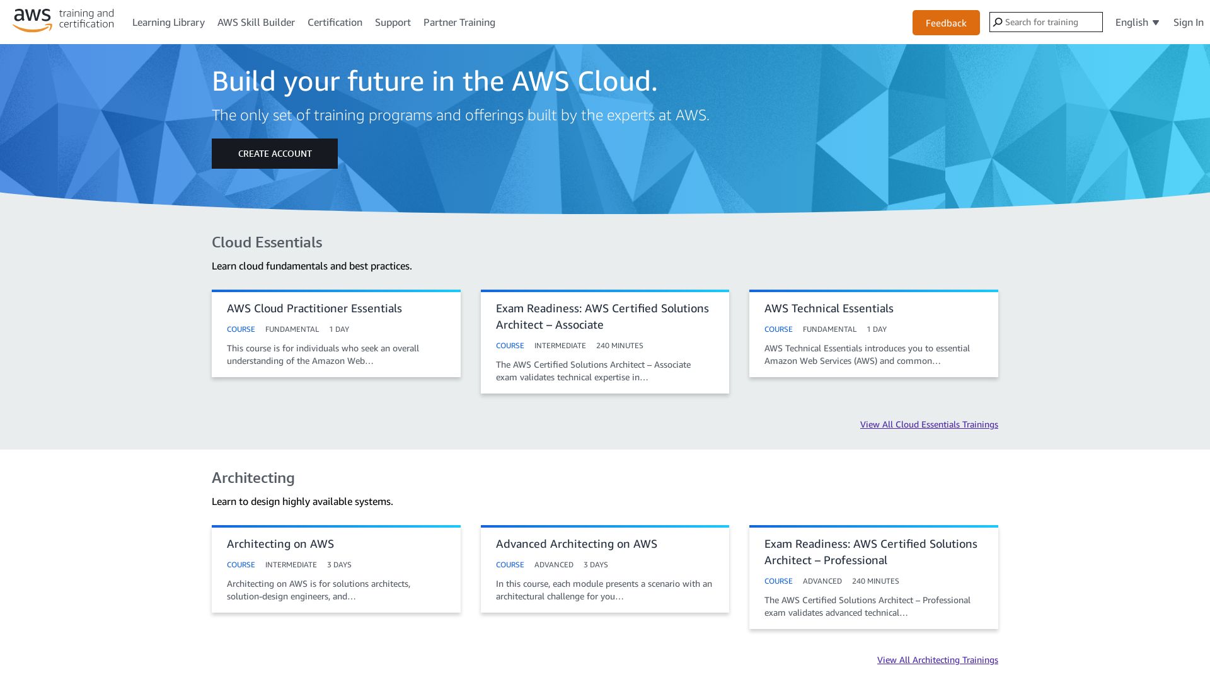Navigate to Support
Screen dimensions: 1210x680
tap(393, 22)
